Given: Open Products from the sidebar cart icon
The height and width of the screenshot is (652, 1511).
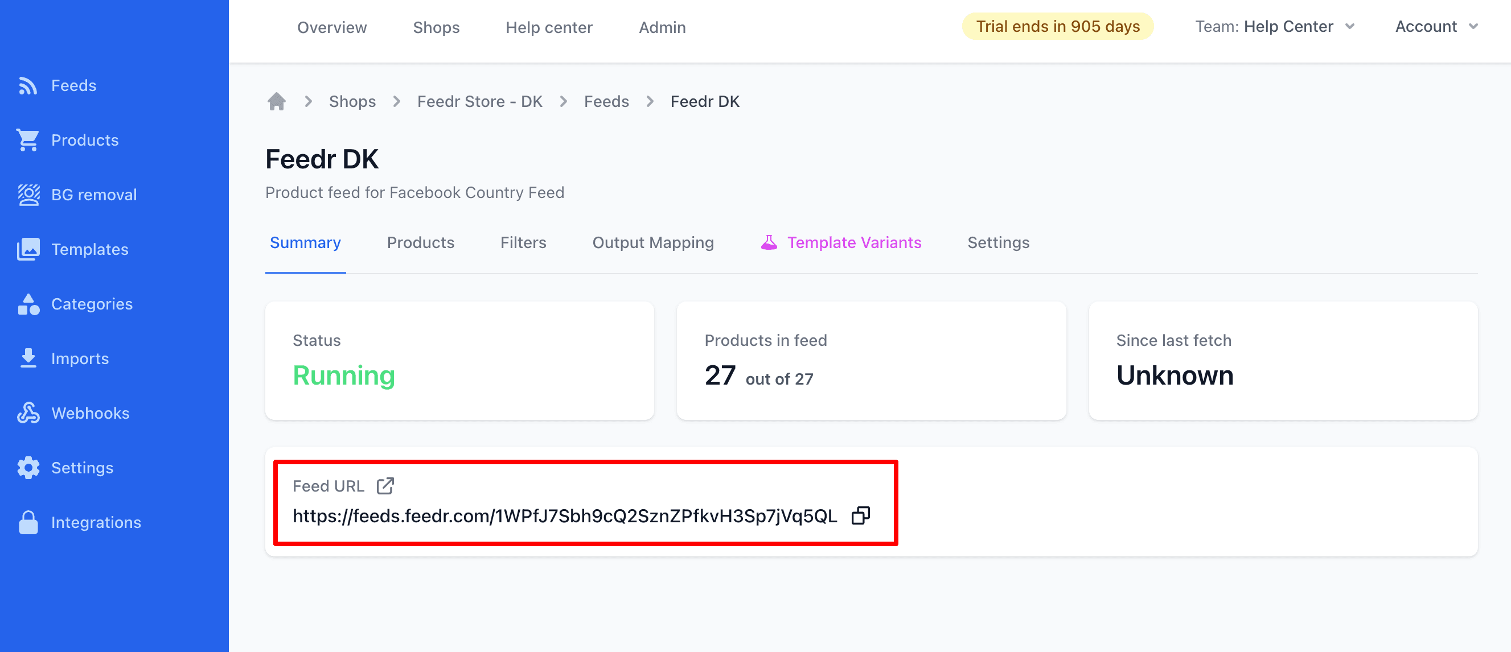Looking at the screenshot, I should (27, 139).
